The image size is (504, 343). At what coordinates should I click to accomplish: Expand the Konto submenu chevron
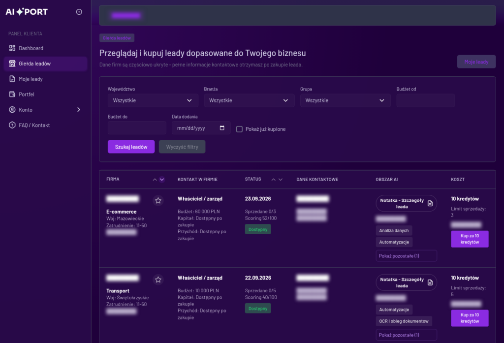click(79, 110)
